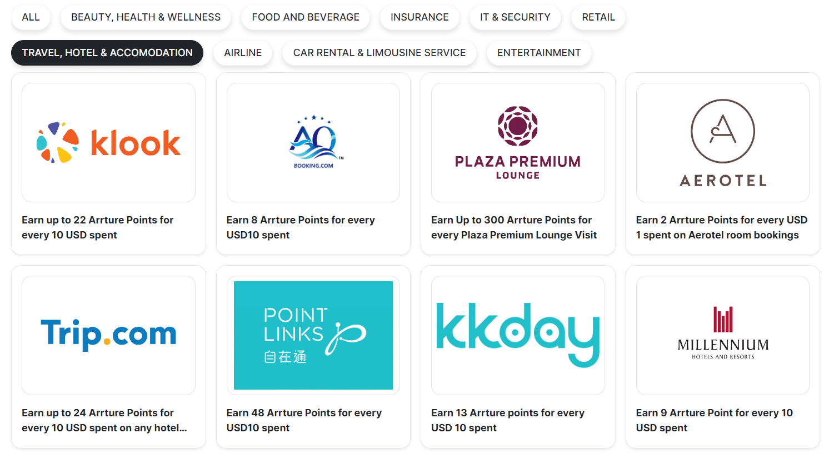
Task: Click the KKday logo
Action: [518, 335]
